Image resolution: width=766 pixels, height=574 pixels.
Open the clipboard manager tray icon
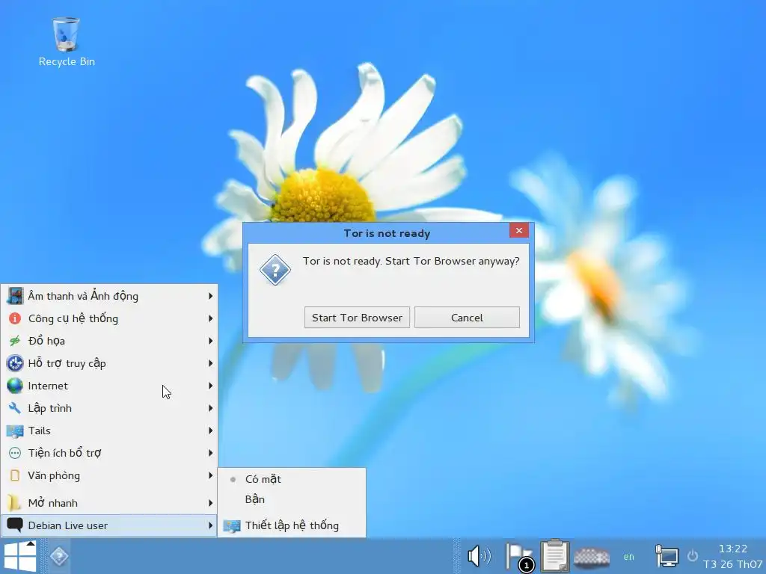coord(554,555)
